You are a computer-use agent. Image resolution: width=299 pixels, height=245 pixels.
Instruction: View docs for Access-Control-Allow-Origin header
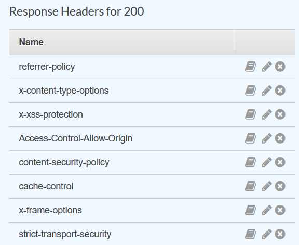[x=251, y=138]
